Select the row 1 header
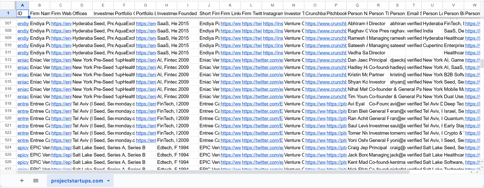 click(8, 14)
